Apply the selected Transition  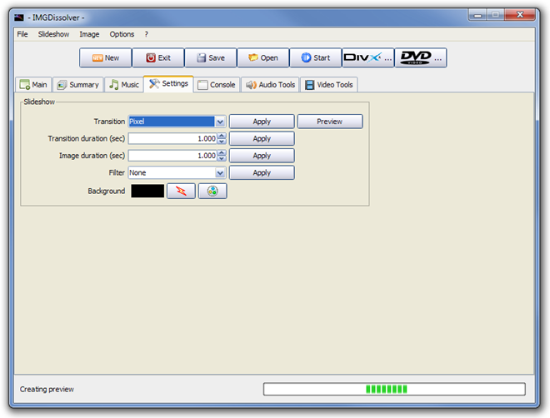coord(262,122)
